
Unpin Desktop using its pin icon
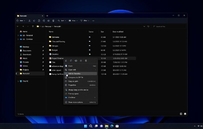pos(43,47)
